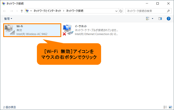Close the ネットワーク接続 window
The width and height of the screenshot is (174, 110).
point(168,4)
